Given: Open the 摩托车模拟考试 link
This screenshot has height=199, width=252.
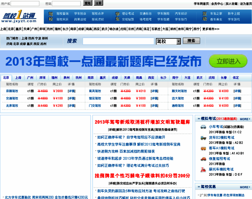Looking at the screenshot, I should point(221,169).
